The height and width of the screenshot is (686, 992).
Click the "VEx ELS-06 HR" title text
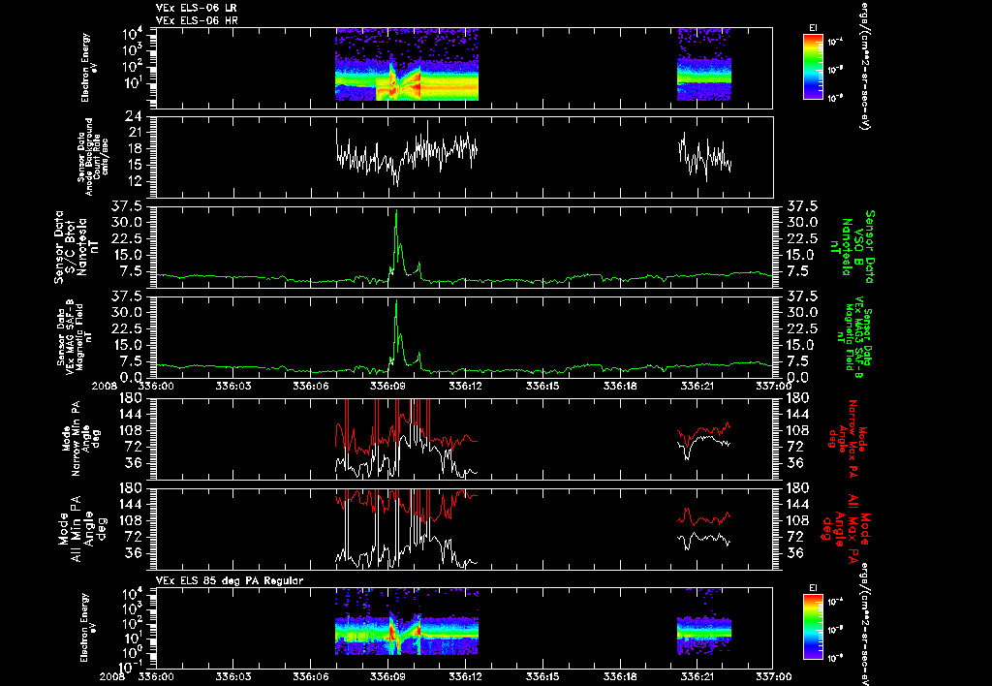coord(196,21)
